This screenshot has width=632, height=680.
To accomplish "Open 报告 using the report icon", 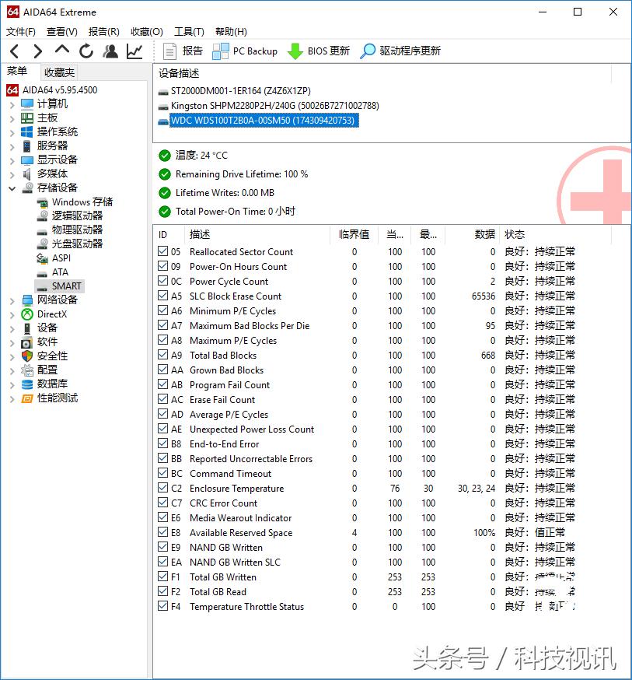I will (x=170, y=51).
